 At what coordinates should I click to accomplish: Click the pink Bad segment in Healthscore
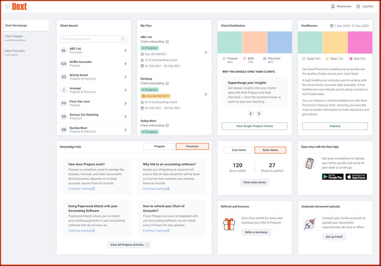coord(360,42)
